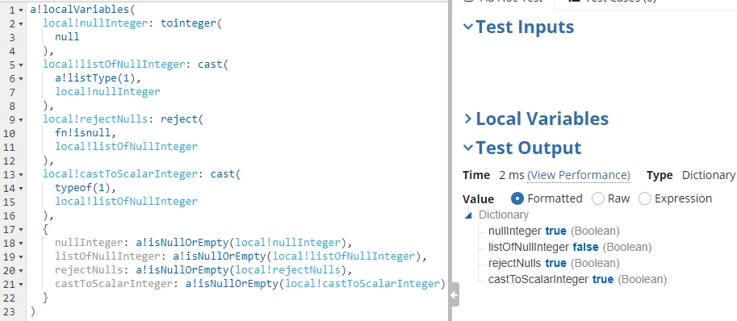Screen dimensions: 737x321
Task: Click local!nullInteger on line 7
Action: pyautogui.click(x=107, y=91)
